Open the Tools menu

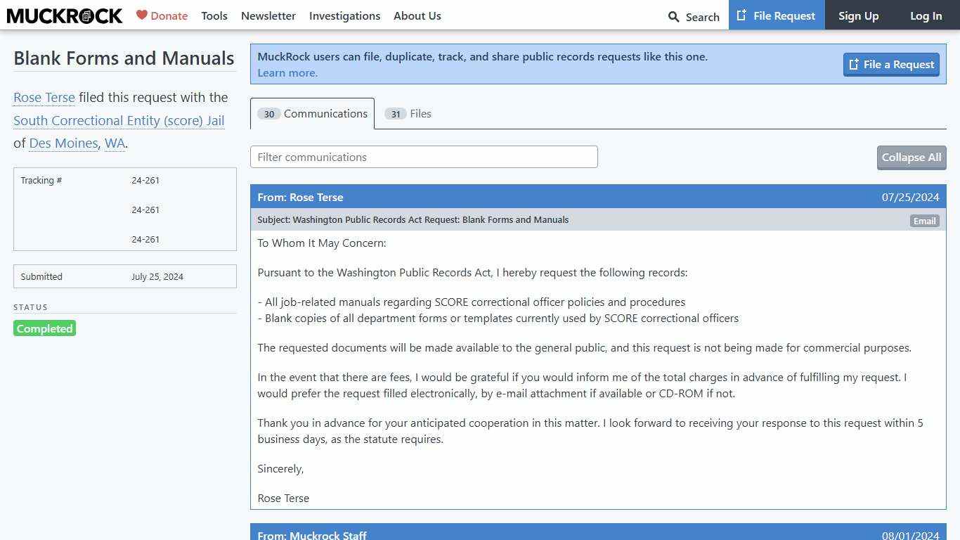point(214,15)
